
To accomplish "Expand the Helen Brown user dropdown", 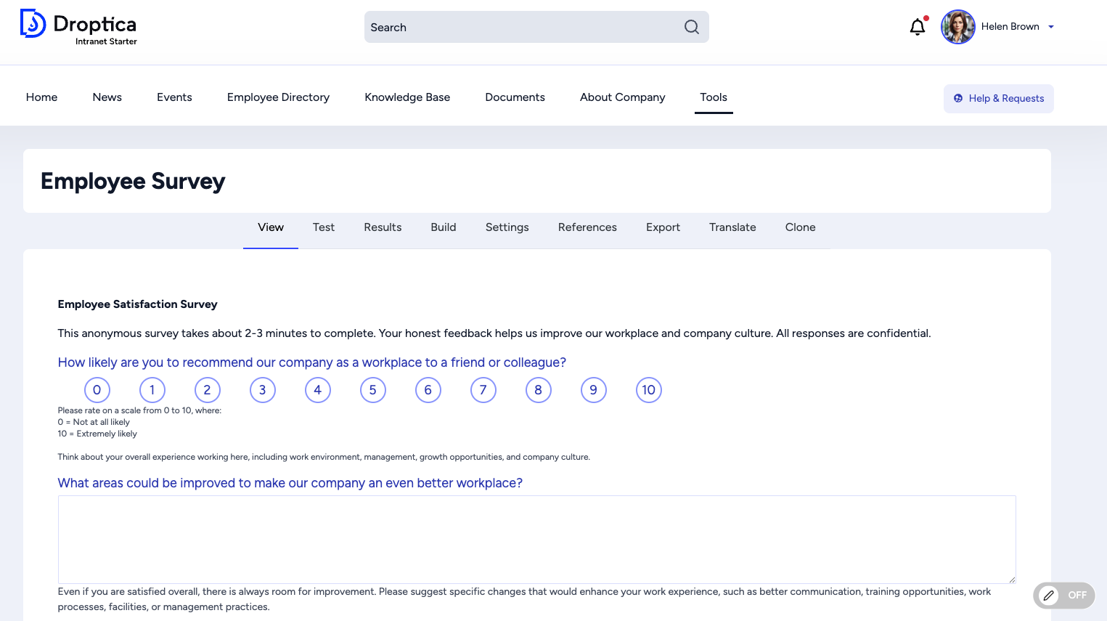I will click(x=1050, y=27).
